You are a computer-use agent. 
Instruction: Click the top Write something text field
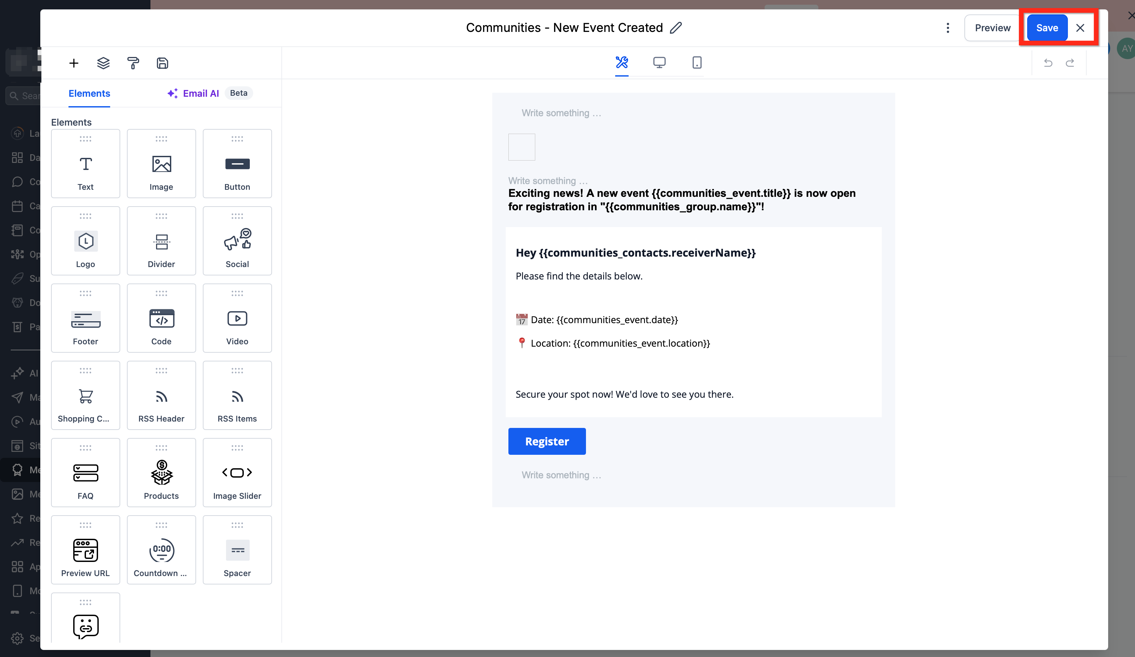561,113
